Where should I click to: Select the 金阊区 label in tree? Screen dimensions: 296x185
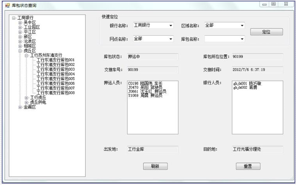click(30, 107)
